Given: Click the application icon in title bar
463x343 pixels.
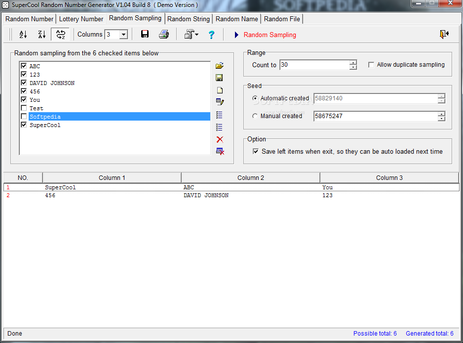Looking at the screenshot, I should 5,5.
